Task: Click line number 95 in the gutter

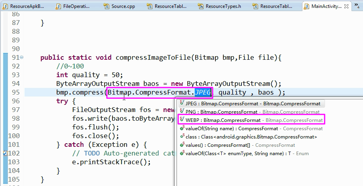Action: pyautogui.click(x=16, y=92)
